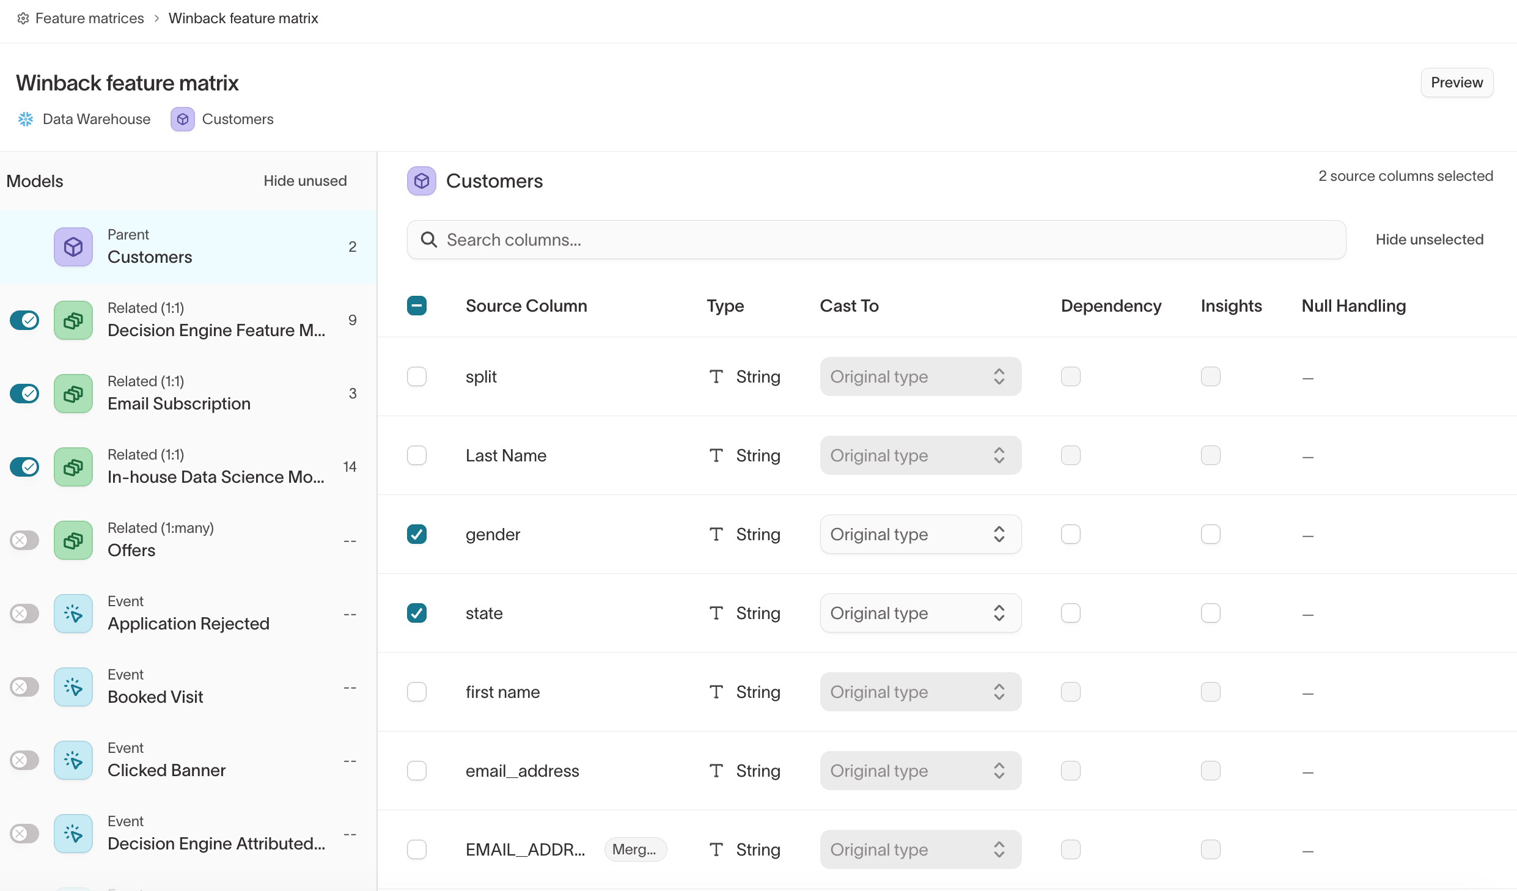
Task: Click the Data Warehouse snowflake icon
Action: [x=26, y=119]
